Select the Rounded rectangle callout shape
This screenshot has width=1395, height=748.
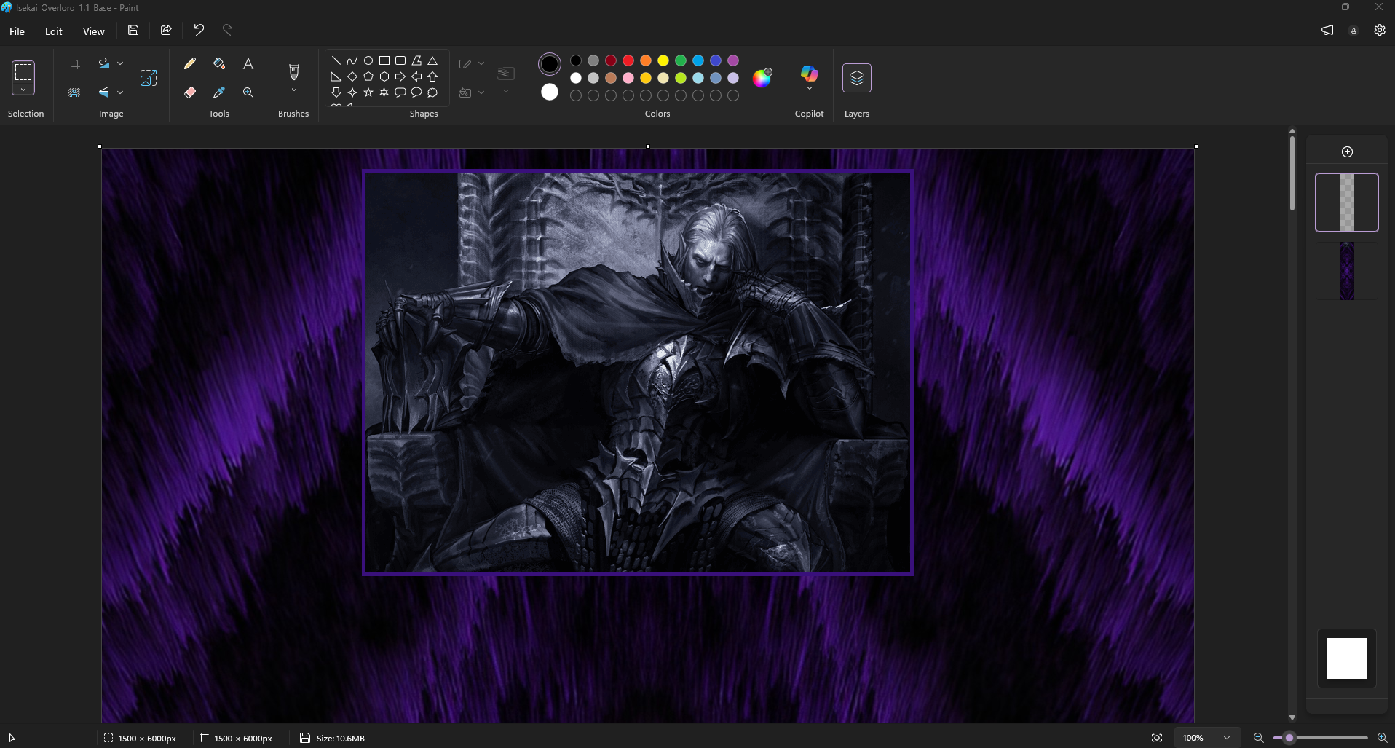[400, 92]
